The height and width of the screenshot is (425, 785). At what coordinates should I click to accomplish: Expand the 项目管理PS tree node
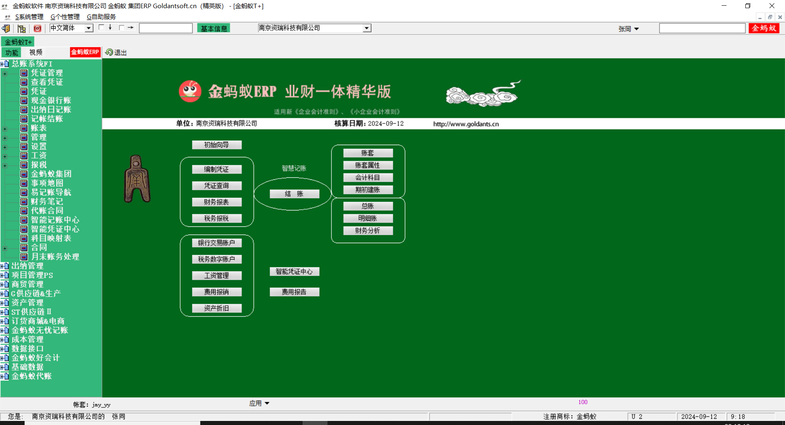2,275
